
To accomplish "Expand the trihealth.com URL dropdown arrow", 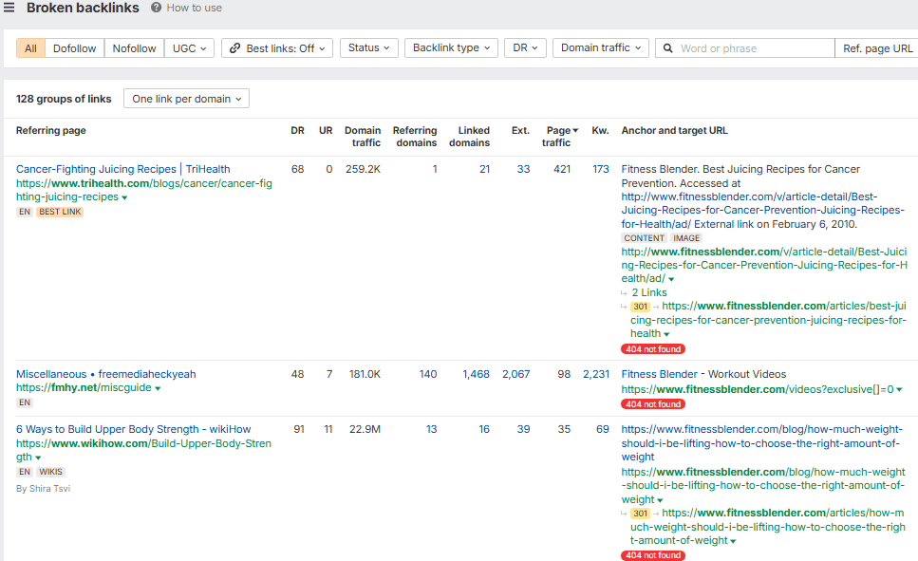I will click(124, 197).
